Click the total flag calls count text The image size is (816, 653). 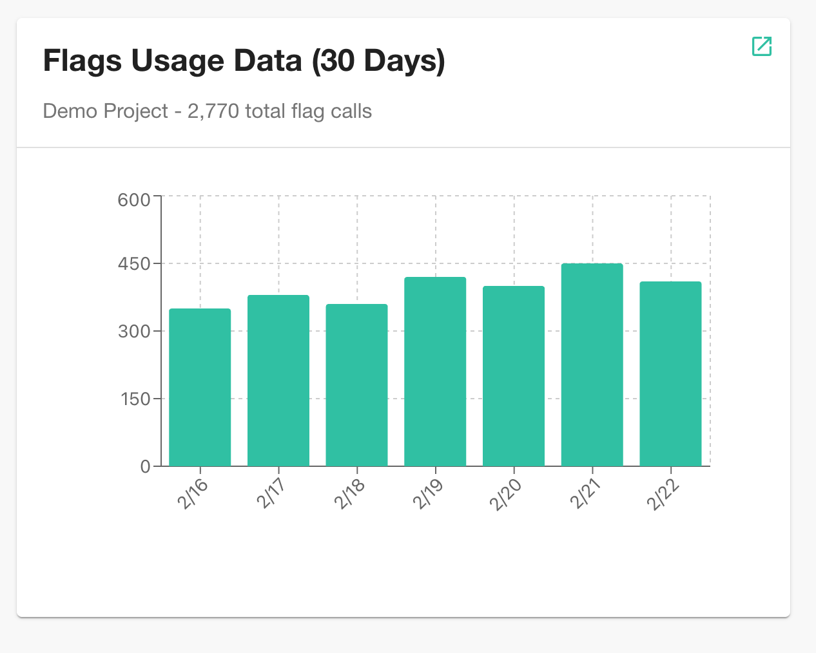[277, 111]
